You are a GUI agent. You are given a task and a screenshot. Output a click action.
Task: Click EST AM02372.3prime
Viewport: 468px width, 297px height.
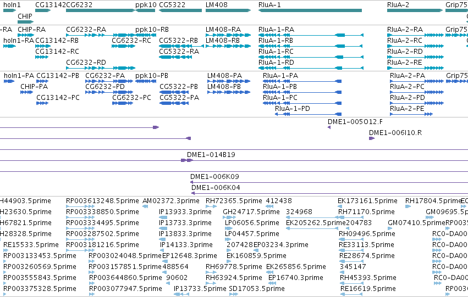point(145,206)
